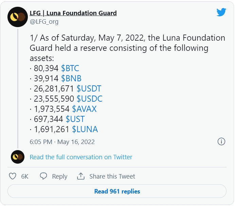Screen dimensions: 235x206
Task: Click the @LFG_org handle
Action: (x=44, y=22)
